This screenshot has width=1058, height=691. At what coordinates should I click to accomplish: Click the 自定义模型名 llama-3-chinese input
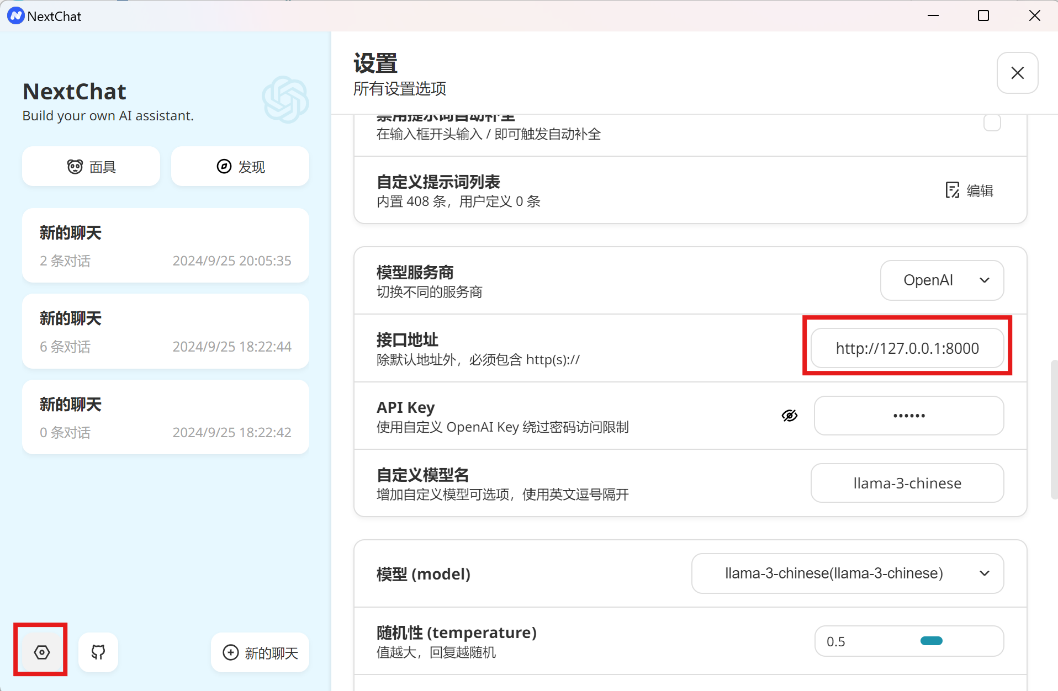coord(907,483)
